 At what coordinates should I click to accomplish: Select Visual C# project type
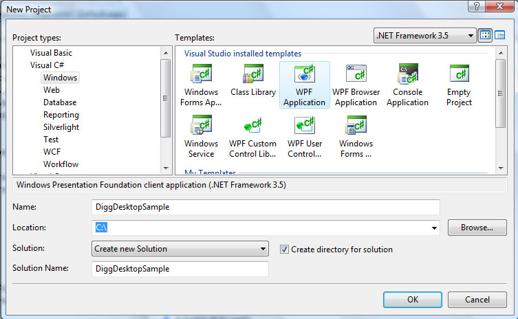(47, 65)
